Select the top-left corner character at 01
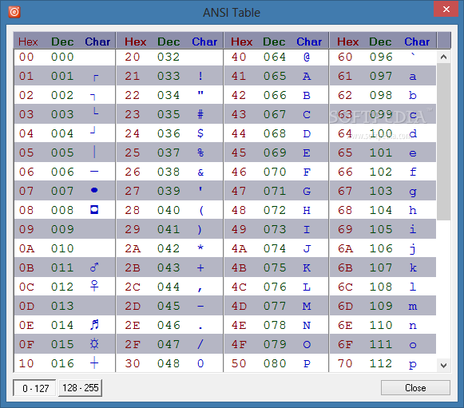The image size is (464, 408). pyautogui.click(x=96, y=77)
